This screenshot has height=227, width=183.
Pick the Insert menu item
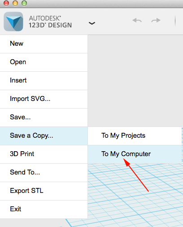44,81
